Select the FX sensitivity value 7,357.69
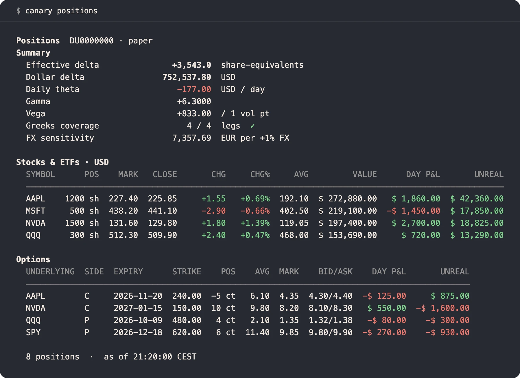The width and height of the screenshot is (520, 378). tap(192, 138)
